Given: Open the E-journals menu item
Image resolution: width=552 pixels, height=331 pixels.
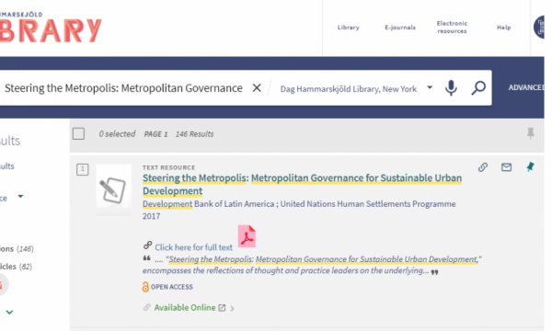Looking at the screenshot, I should pyautogui.click(x=400, y=28).
